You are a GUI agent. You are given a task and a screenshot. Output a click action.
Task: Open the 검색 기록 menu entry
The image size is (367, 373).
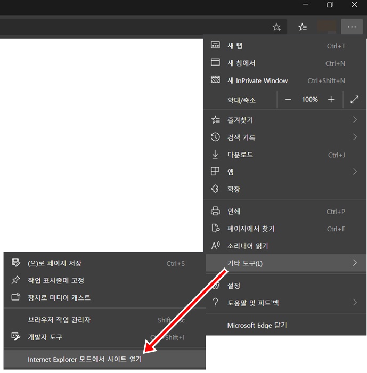(x=285, y=137)
